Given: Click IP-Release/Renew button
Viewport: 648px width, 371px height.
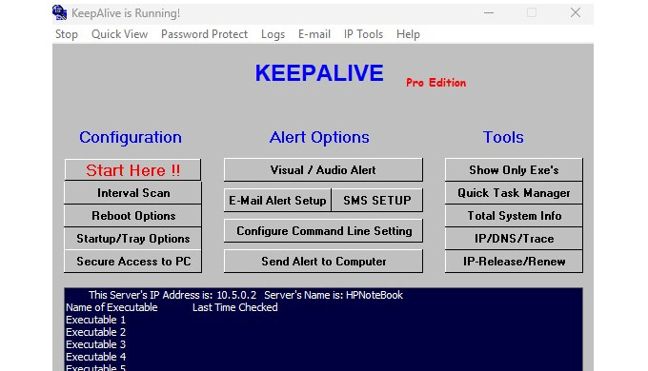Looking at the screenshot, I should [x=514, y=262].
